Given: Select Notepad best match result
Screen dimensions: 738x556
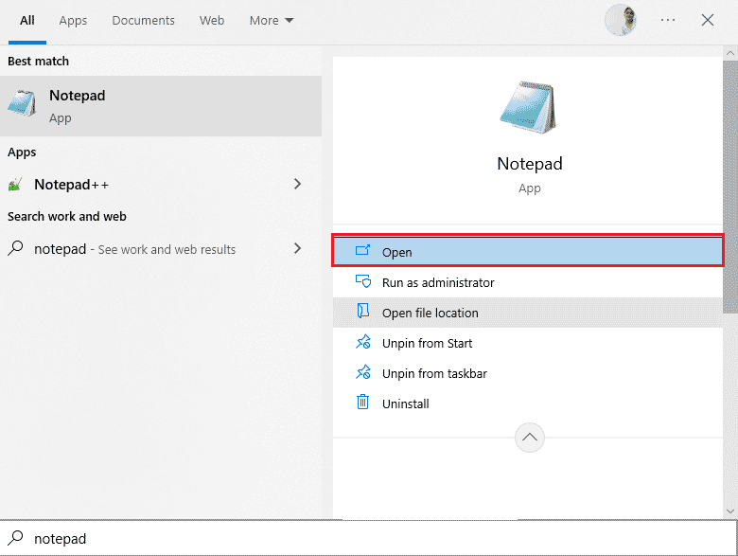Looking at the screenshot, I should pos(161,106).
